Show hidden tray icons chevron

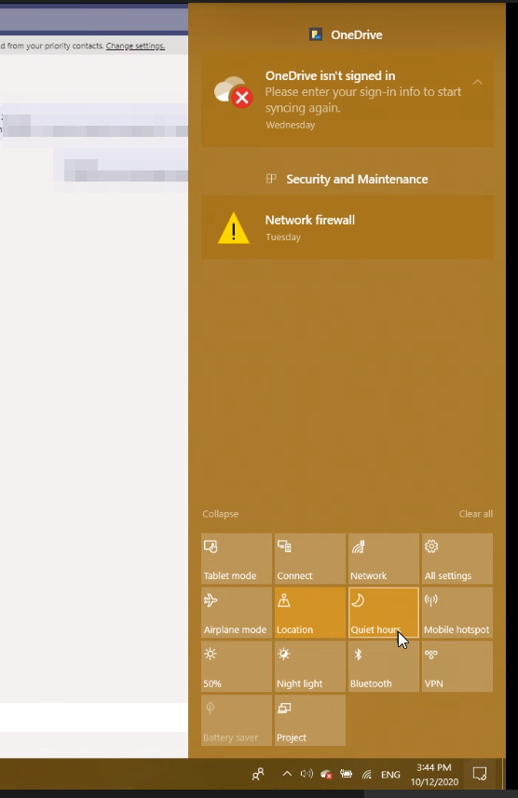(x=287, y=774)
